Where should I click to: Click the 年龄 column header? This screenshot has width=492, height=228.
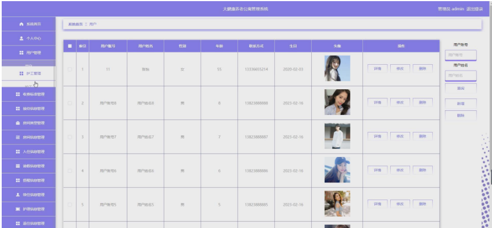click(220, 46)
